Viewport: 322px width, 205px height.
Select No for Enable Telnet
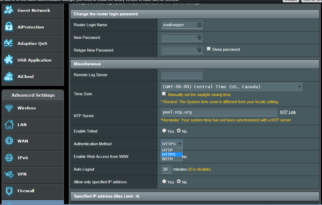click(179, 131)
